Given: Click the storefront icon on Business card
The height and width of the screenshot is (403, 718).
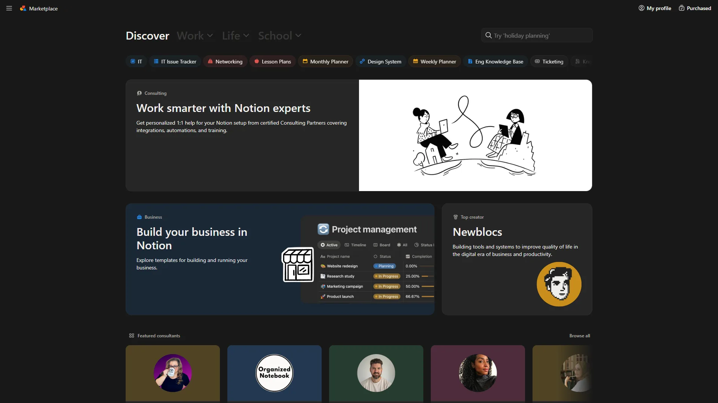Looking at the screenshot, I should coord(298,265).
